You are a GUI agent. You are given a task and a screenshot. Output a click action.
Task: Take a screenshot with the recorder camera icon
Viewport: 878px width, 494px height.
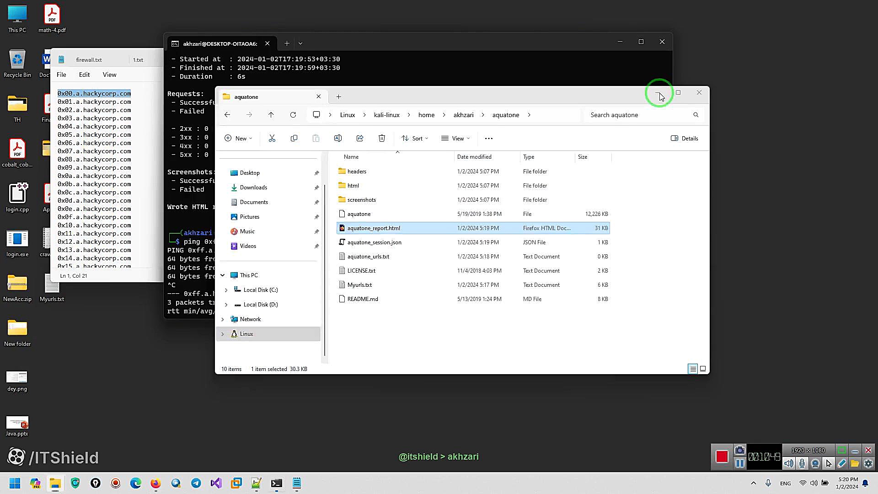click(739, 450)
